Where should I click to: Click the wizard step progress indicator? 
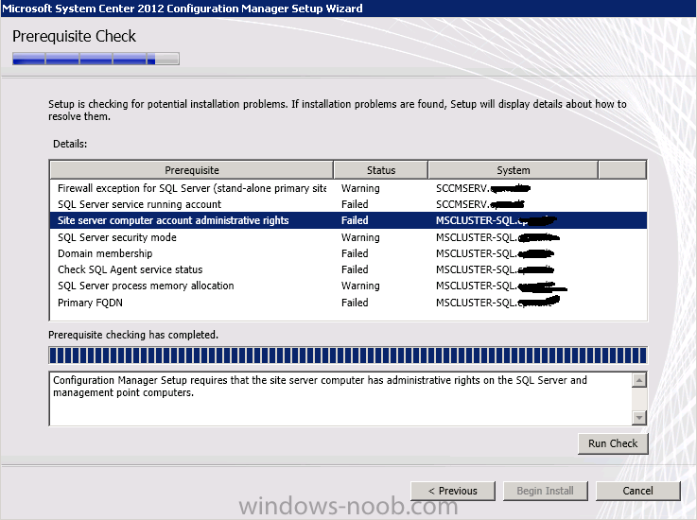point(96,59)
